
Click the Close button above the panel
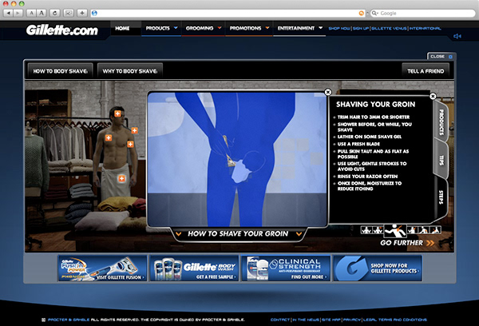click(441, 57)
